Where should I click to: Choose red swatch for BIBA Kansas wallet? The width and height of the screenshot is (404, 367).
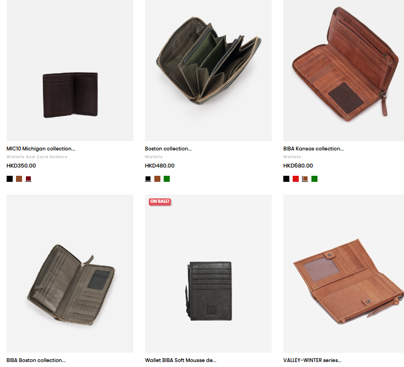pos(295,179)
